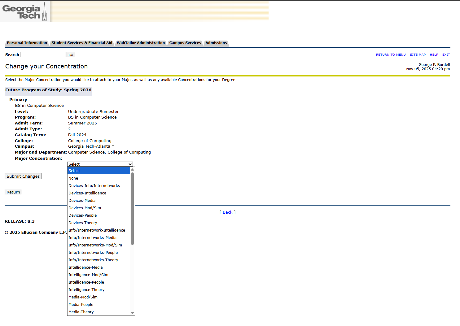Viewport: 460px width, 326px height.
Task: Open the Personal Information tab
Action: pos(27,43)
